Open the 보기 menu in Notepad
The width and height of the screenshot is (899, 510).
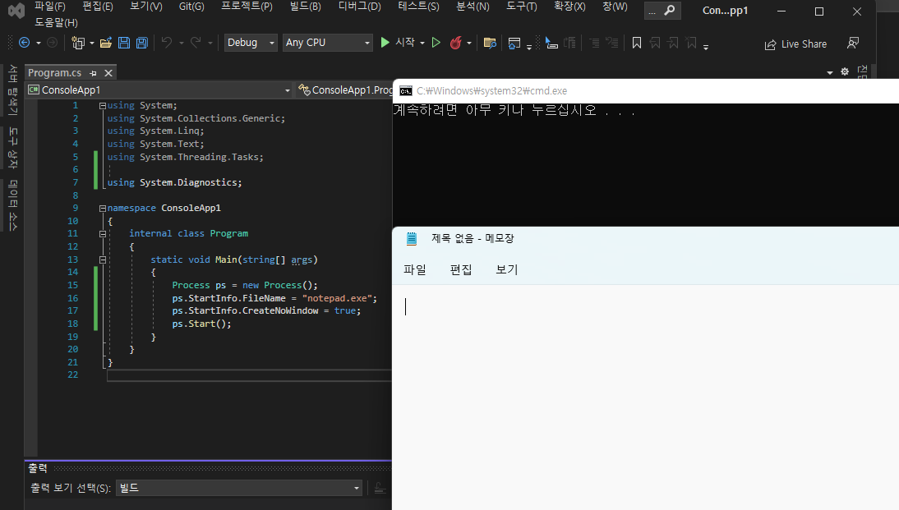point(507,269)
